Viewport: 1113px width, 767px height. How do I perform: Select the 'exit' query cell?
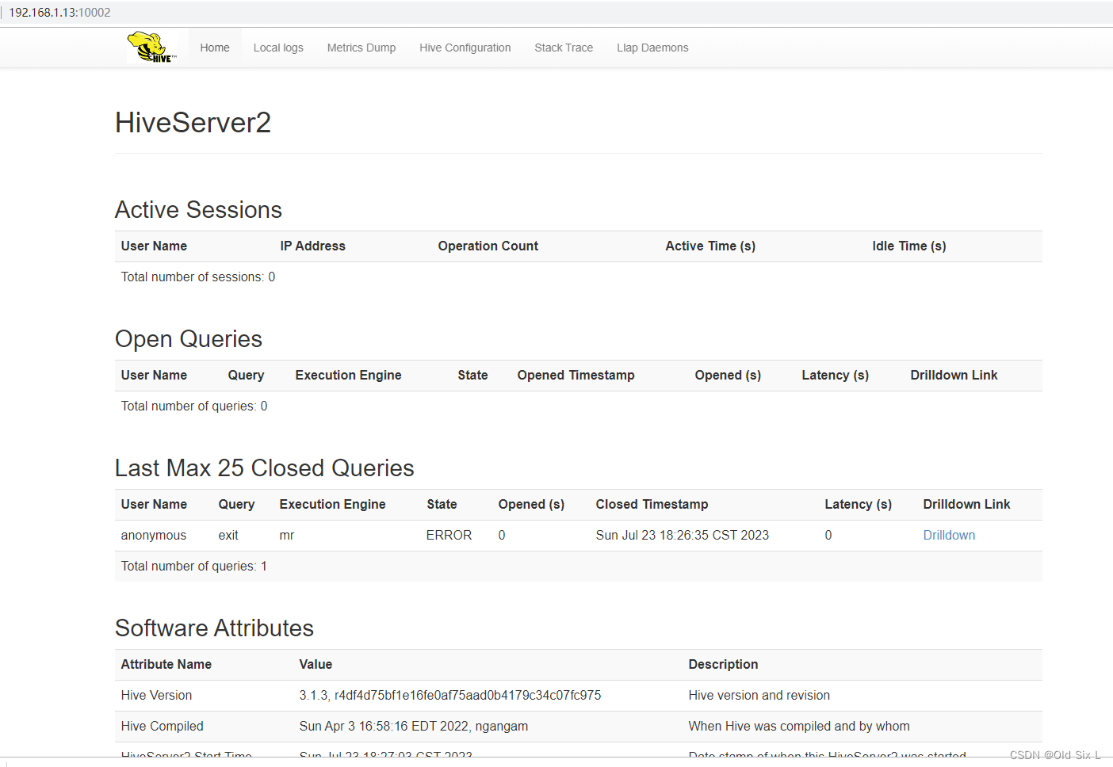coord(228,536)
